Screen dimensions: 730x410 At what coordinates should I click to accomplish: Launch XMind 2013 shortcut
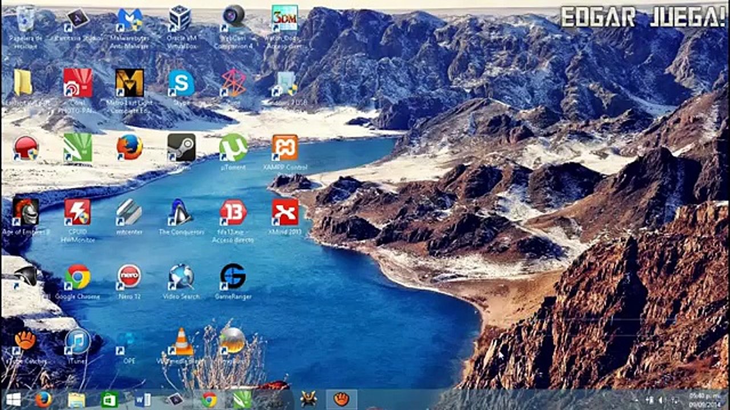pyautogui.click(x=285, y=212)
